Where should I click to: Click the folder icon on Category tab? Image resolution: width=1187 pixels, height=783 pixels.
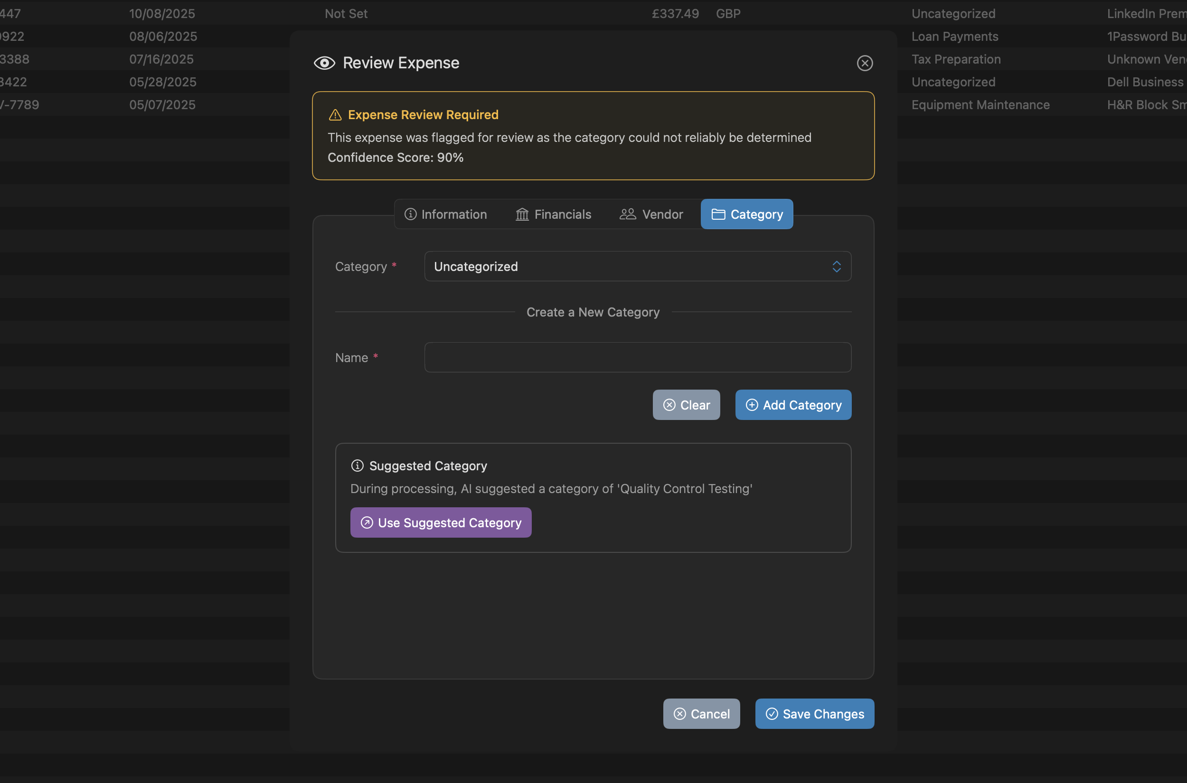pos(718,214)
